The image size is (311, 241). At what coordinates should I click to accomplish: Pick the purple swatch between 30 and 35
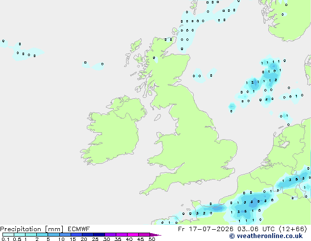click(110, 235)
